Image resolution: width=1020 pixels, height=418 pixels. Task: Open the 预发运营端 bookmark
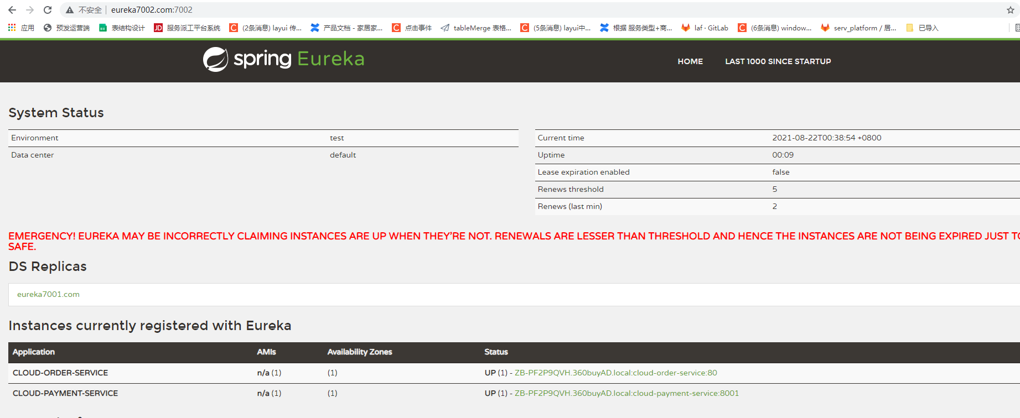coord(66,28)
